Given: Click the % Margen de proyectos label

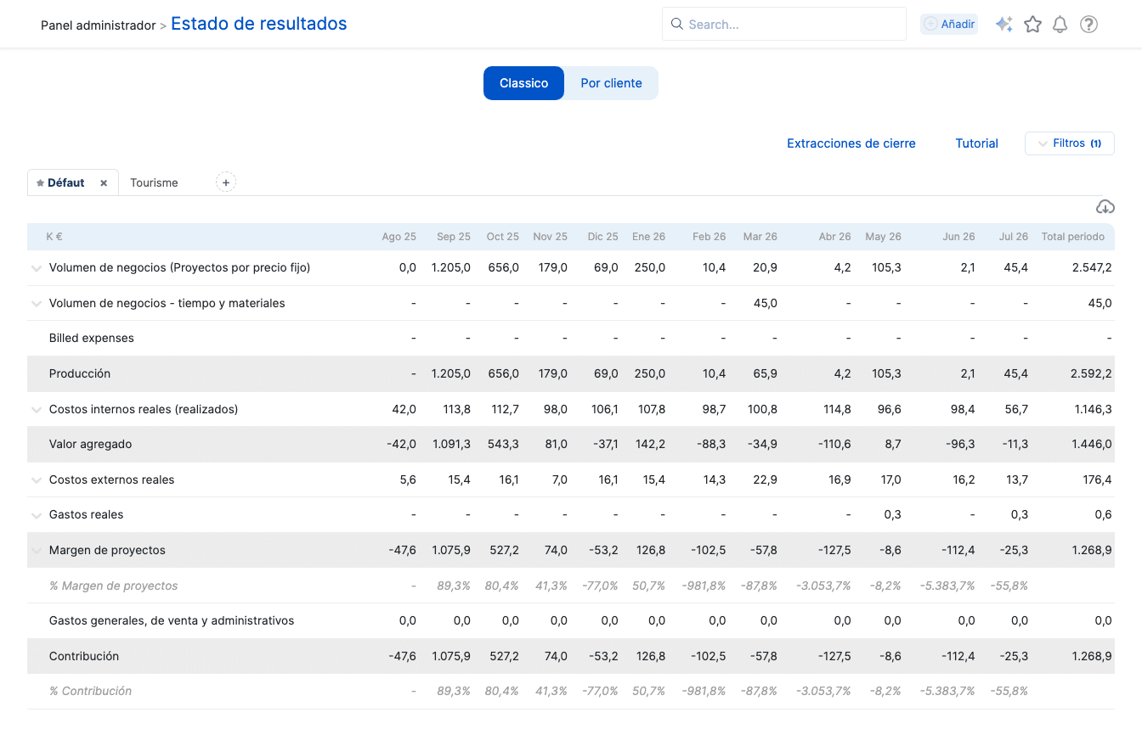Looking at the screenshot, I should pos(114,586).
